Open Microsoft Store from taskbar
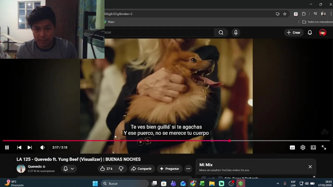The height and width of the screenshot is (187, 333). (164, 184)
